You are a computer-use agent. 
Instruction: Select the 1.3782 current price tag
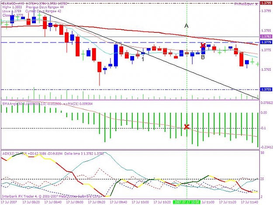[266, 36]
